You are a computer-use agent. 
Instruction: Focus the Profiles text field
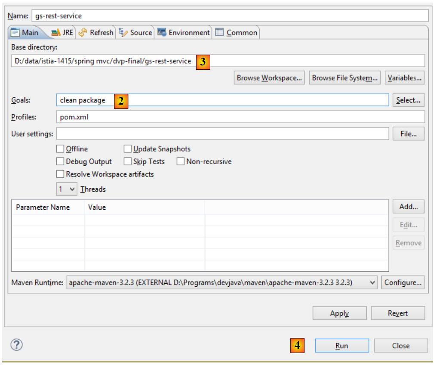pyautogui.click(x=240, y=117)
